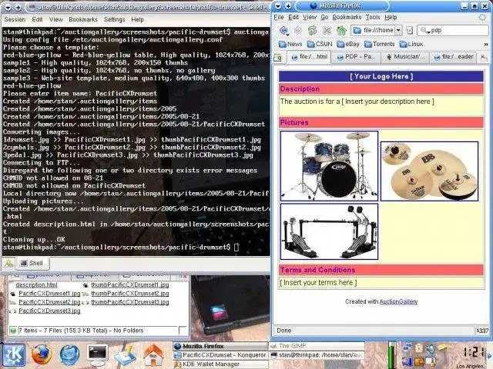
Task: Expand Firefox address bar history dropdown
Action: [398, 30]
